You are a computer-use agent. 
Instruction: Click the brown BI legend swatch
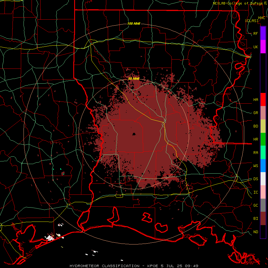pos(263,219)
